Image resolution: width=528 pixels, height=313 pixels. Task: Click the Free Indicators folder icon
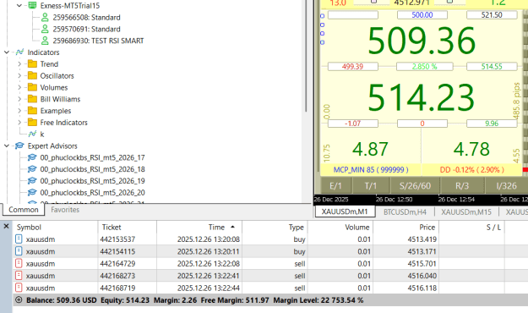[32, 122]
